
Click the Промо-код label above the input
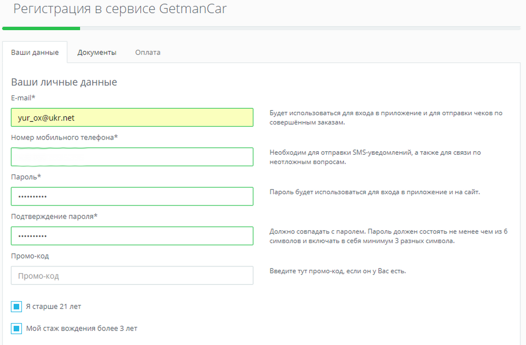pos(30,256)
